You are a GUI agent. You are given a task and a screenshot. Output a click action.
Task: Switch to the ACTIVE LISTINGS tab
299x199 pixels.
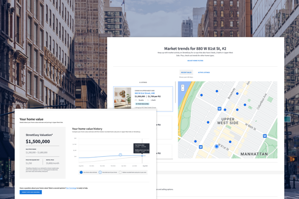pyautogui.click(x=204, y=72)
